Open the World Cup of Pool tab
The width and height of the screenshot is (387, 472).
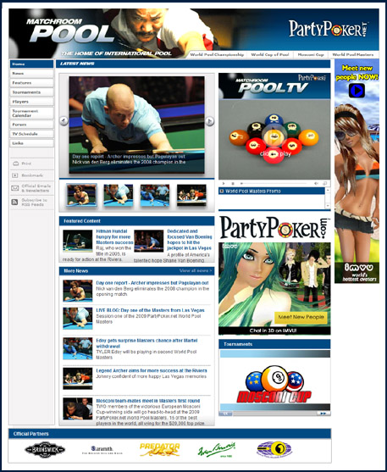[269, 54]
